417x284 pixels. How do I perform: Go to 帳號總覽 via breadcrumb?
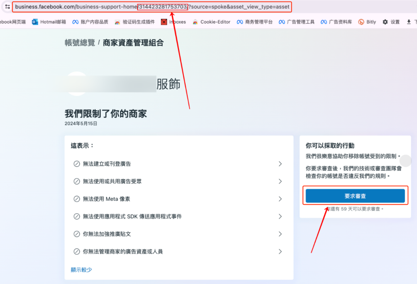(79, 43)
